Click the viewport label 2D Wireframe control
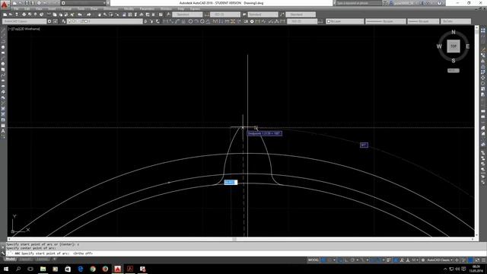 (x=30, y=29)
